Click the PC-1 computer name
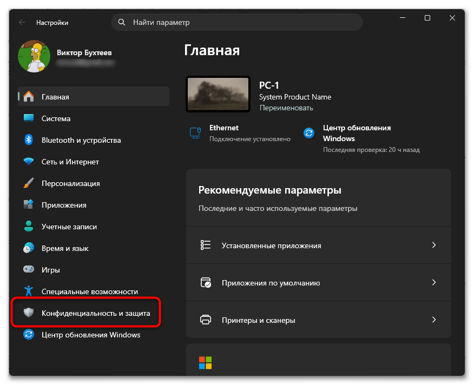This screenshot has width=474, height=385. click(x=269, y=85)
